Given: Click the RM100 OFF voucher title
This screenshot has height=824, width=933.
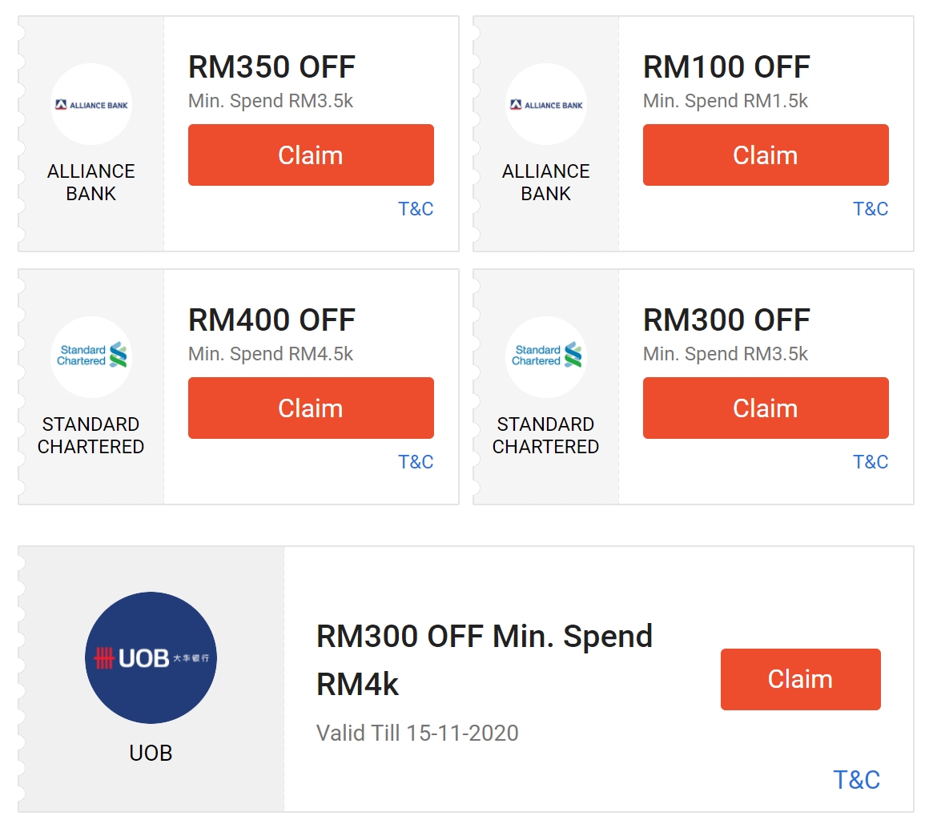Looking at the screenshot, I should point(726,67).
